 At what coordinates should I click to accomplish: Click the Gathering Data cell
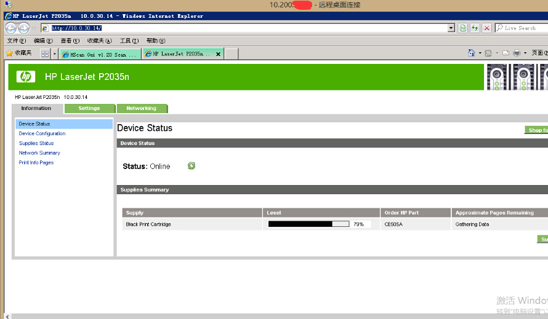click(500, 224)
